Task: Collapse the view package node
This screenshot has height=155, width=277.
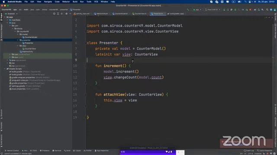Action: pyautogui.click(x=18, y=46)
